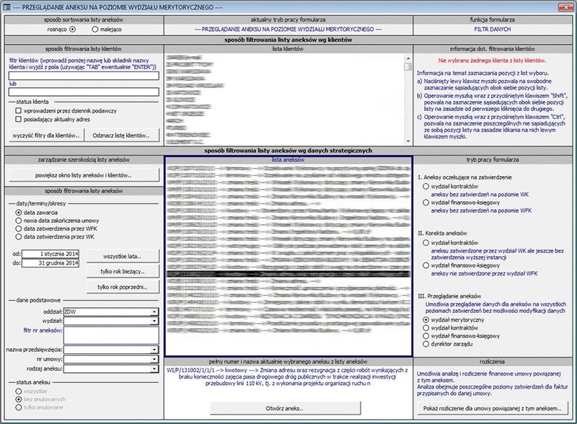Image resolution: width=577 pixels, height=424 pixels.
Task: Open the 'oddział' dropdown showing ZDW
Action: (155, 312)
